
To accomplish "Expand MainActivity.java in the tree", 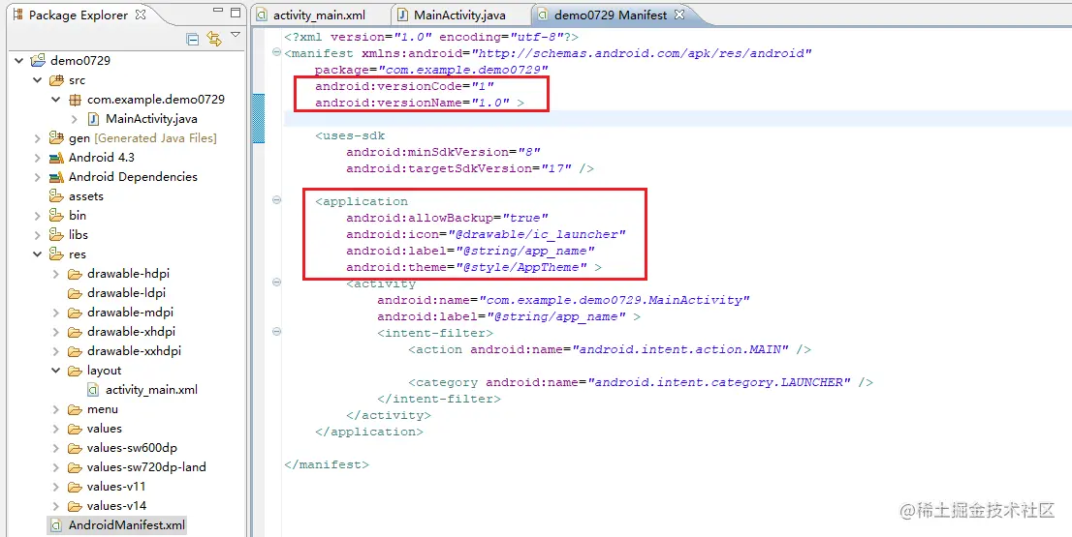I will (75, 119).
